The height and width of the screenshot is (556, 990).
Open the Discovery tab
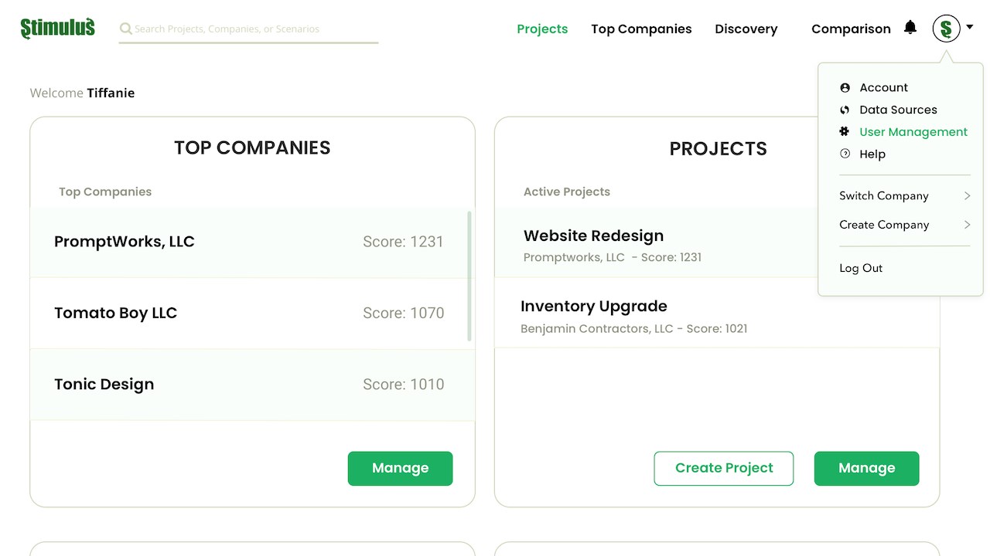pos(746,29)
